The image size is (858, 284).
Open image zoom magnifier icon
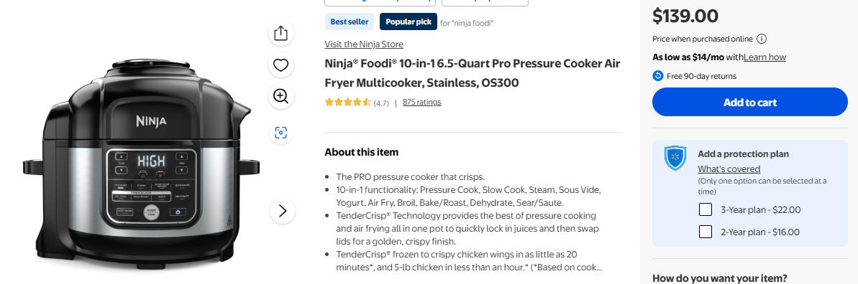(x=280, y=97)
